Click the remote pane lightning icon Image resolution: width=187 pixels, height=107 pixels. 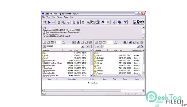130,42
